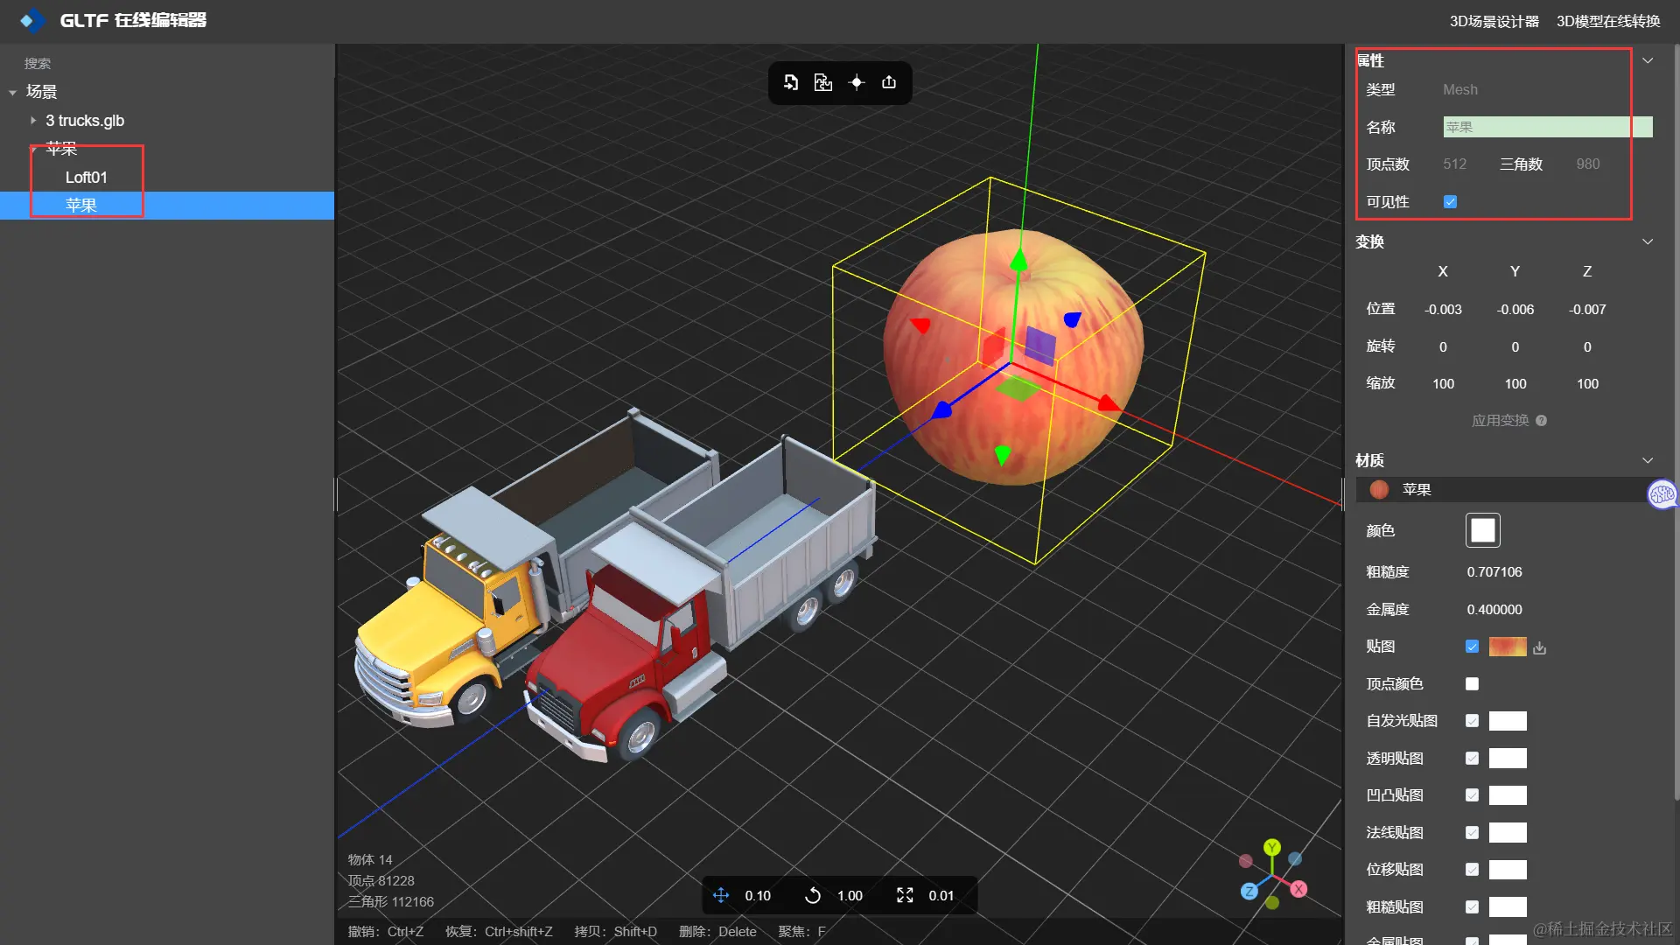Click the move step icon at bottom
Image resolution: width=1680 pixels, height=945 pixels.
pos(721,895)
